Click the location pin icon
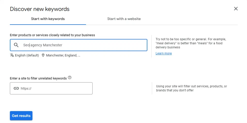Viewport: 247px width, 123px height. [43, 55]
